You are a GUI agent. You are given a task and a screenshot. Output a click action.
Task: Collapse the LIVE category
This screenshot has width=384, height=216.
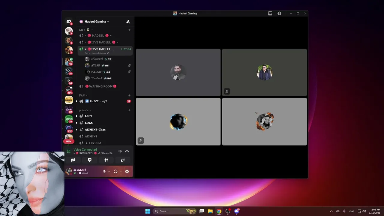tap(86, 30)
